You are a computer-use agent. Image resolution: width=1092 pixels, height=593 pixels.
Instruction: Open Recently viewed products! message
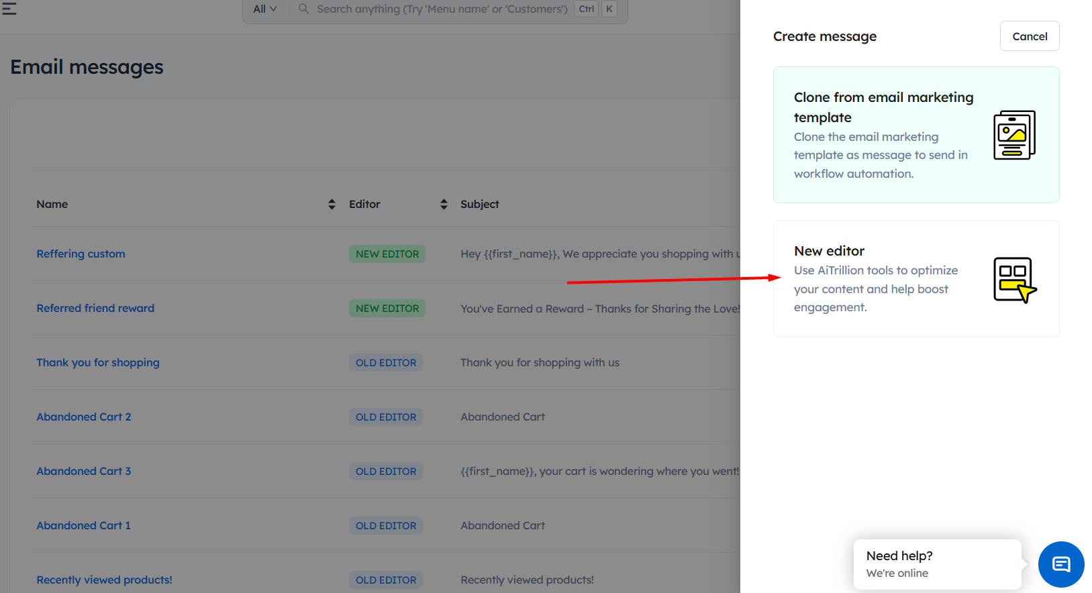pyautogui.click(x=104, y=580)
